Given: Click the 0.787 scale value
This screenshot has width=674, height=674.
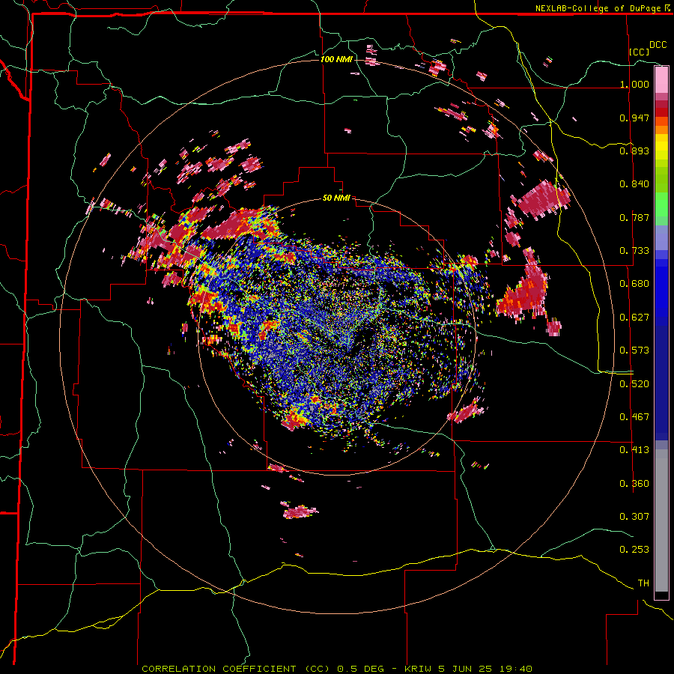Looking at the screenshot, I should pos(634,217).
